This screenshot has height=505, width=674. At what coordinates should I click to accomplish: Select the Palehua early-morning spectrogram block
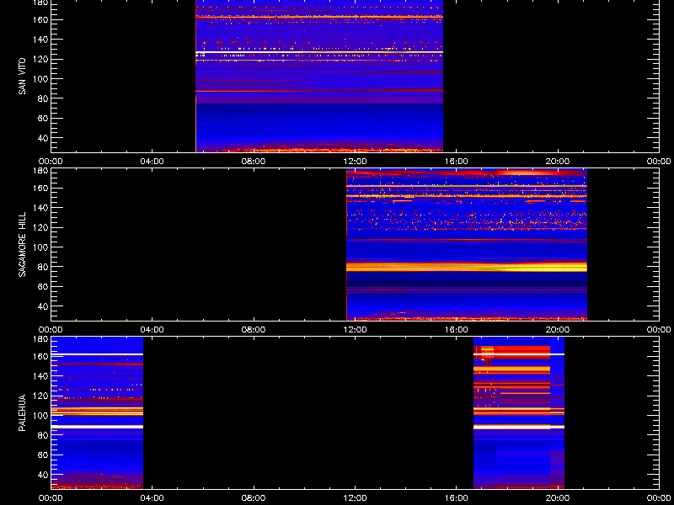(97, 413)
